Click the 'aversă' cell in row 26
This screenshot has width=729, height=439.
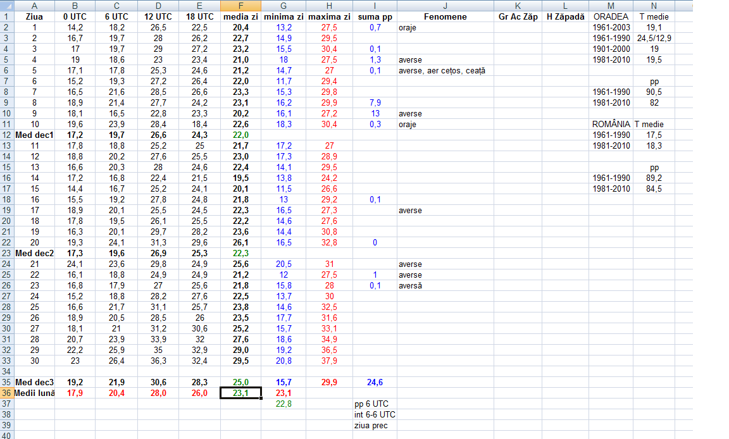coord(445,286)
